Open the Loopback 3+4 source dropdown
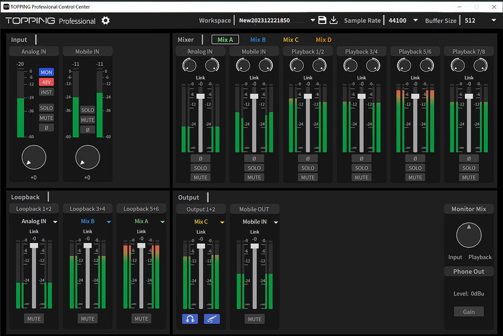 pos(109,221)
